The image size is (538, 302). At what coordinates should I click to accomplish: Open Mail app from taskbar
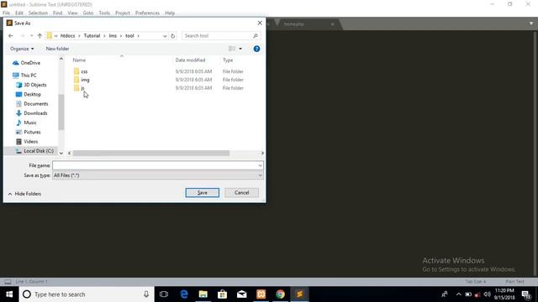point(241,294)
